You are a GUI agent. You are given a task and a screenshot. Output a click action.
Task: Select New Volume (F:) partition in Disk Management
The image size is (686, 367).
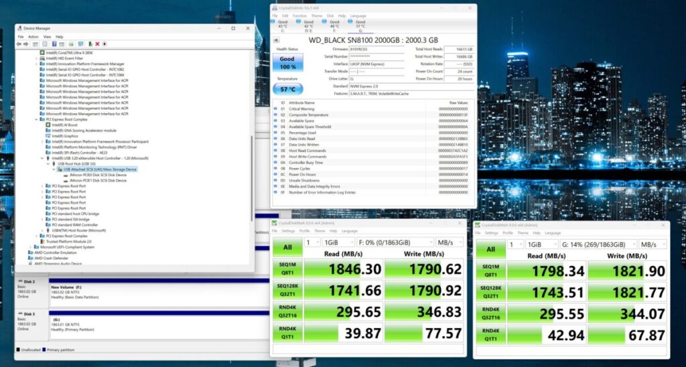pos(159,292)
